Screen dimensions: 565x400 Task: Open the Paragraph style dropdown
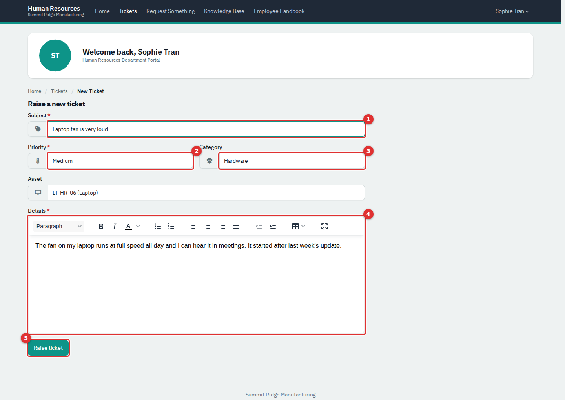click(x=59, y=226)
